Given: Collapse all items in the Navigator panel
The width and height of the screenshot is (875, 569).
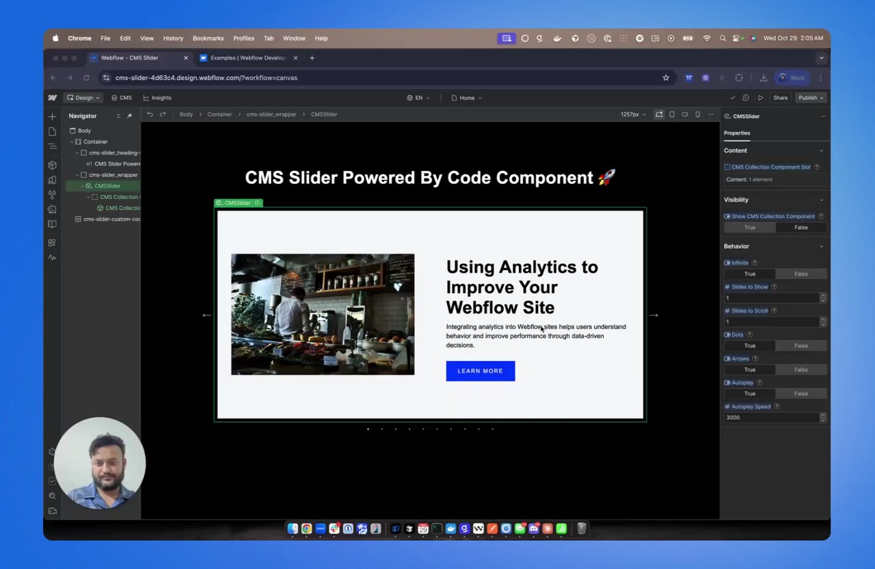Looking at the screenshot, I should click(x=118, y=116).
